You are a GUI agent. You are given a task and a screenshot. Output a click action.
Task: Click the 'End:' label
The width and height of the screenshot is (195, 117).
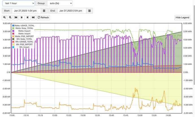[53, 11]
